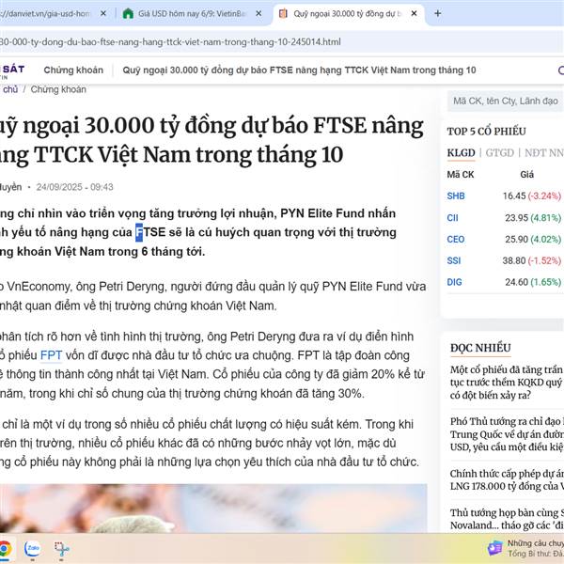
Task: Open the SSI stock ticker link
Action: (x=454, y=260)
